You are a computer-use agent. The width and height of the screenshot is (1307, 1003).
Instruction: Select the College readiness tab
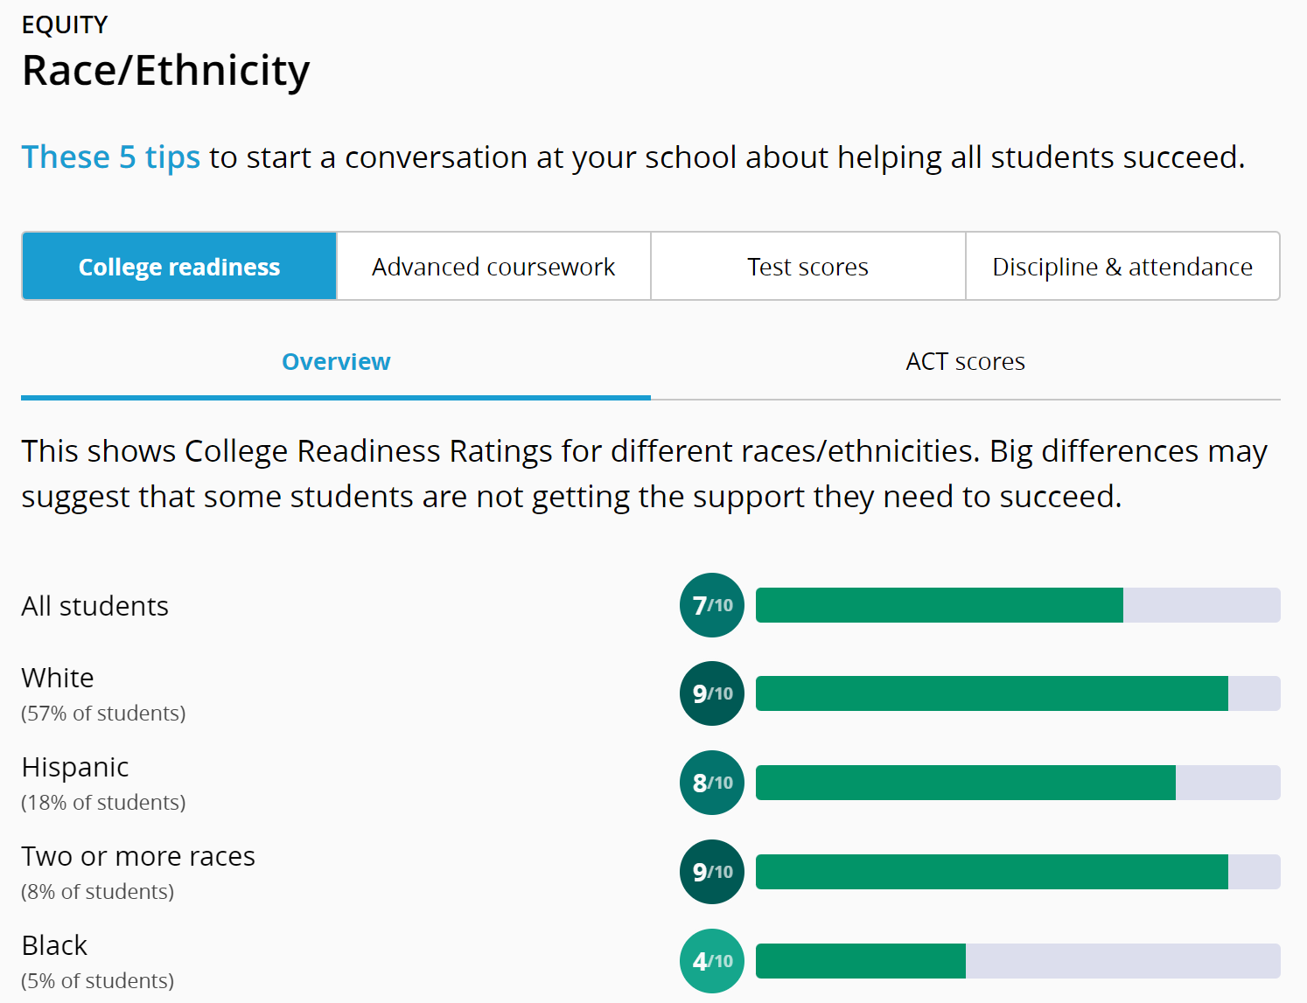coord(179,267)
